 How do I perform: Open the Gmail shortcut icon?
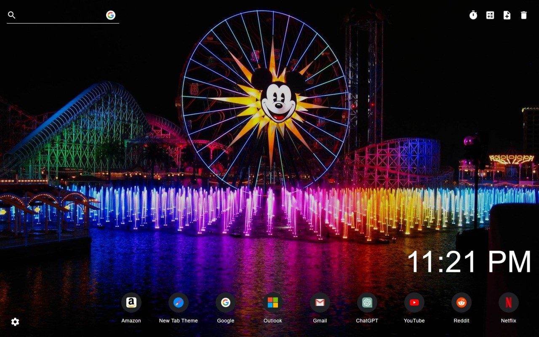pos(320,302)
